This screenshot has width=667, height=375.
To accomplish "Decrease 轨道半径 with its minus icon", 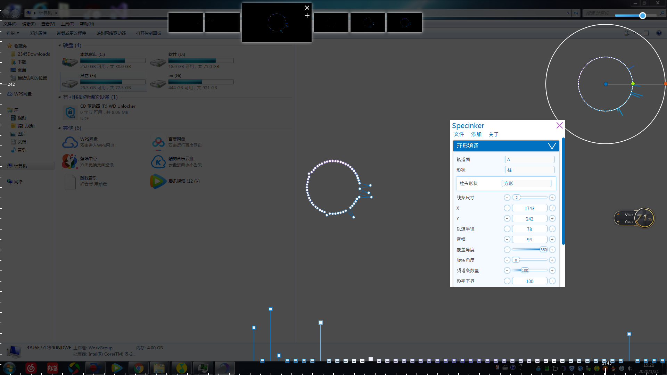I will 507,229.
